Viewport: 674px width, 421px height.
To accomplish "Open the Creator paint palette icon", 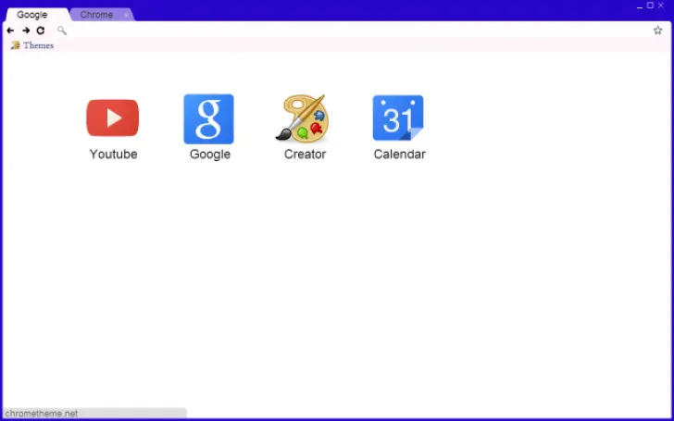I will (x=303, y=118).
